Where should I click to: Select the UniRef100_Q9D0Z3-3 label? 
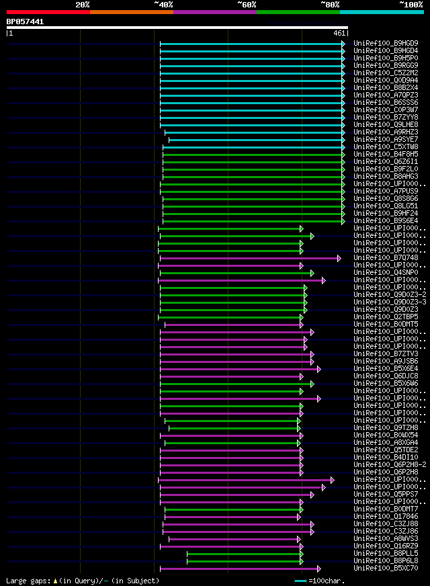point(390,302)
